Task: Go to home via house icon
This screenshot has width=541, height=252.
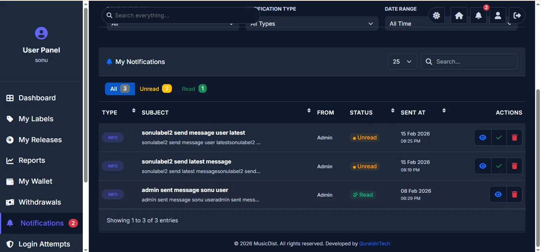Action: pos(459,15)
